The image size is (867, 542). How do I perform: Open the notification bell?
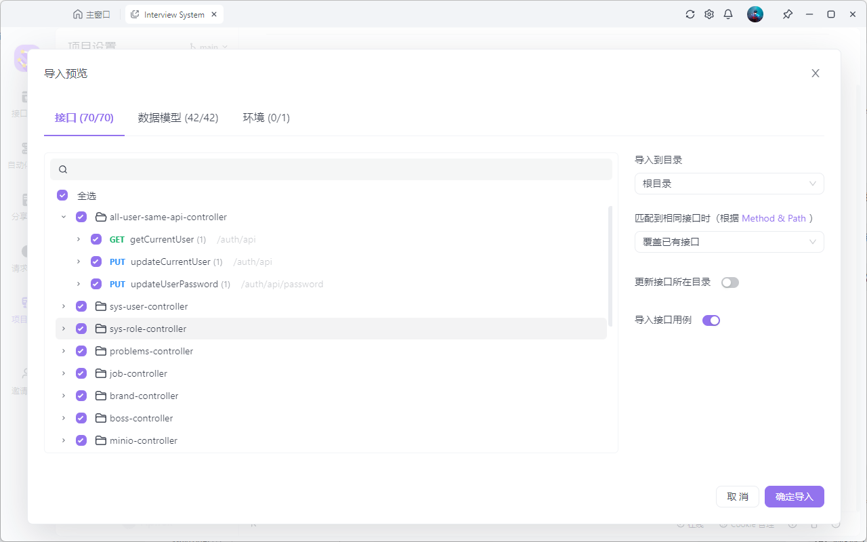tap(728, 14)
